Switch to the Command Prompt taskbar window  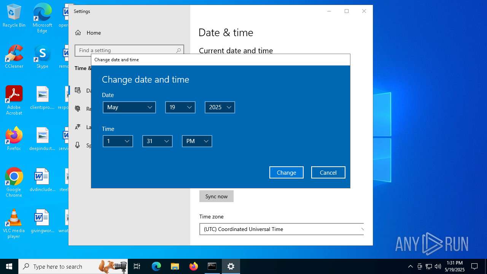[x=212, y=266]
